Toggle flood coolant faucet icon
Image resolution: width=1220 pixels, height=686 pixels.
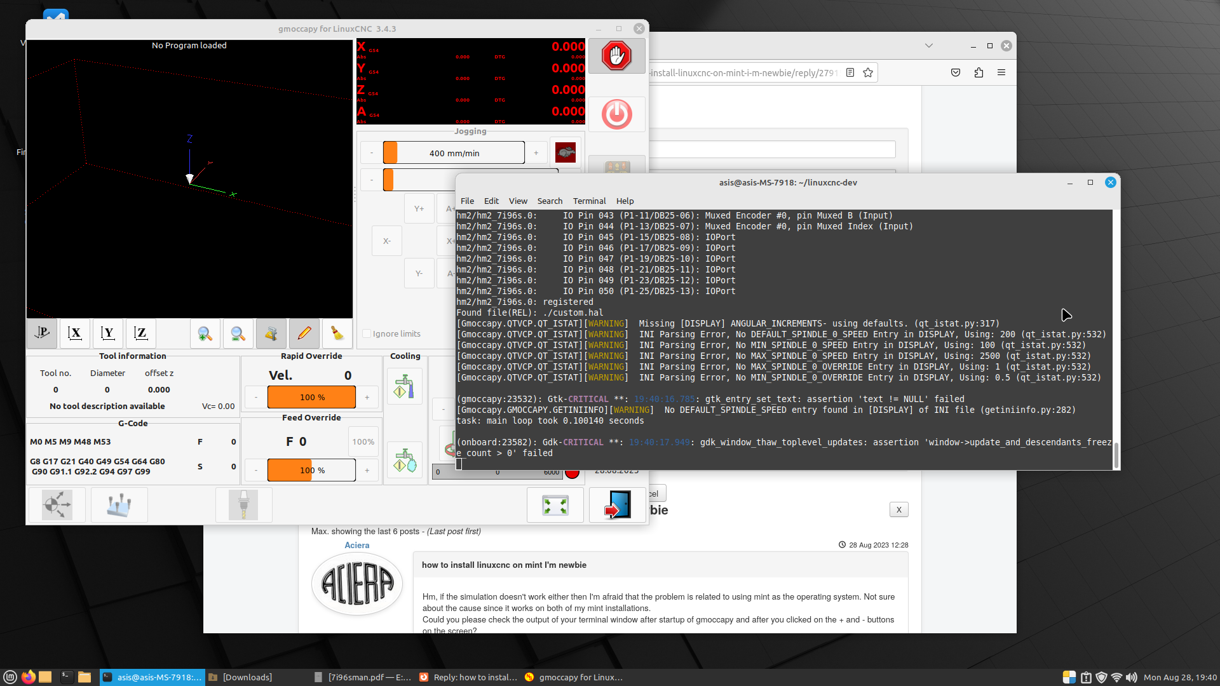click(x=404, y=386)
